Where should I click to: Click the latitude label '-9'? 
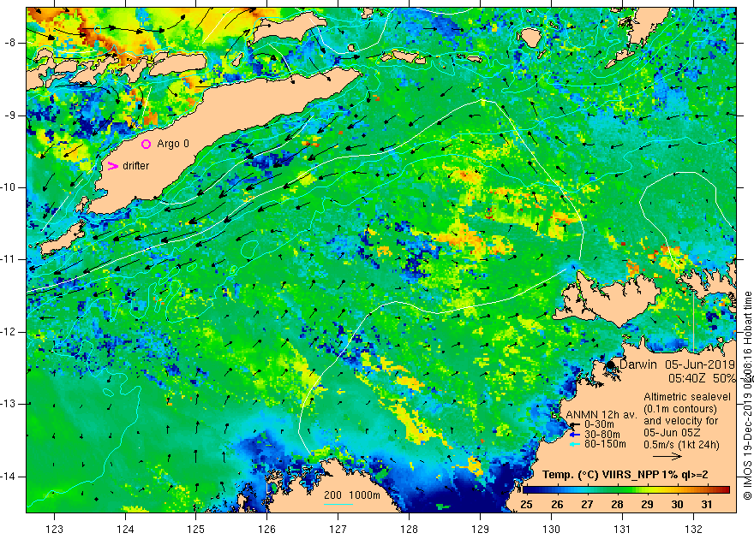(x=9, y=115)
